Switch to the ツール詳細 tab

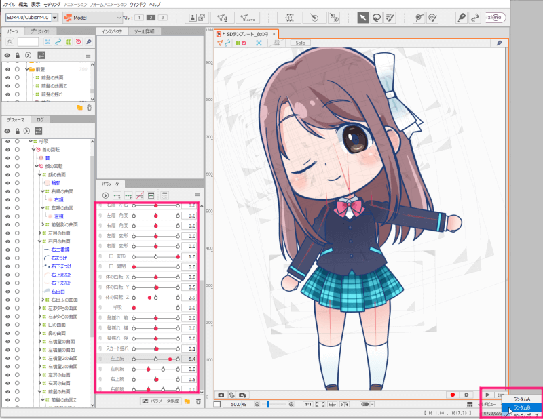click(x=144, y=31)
